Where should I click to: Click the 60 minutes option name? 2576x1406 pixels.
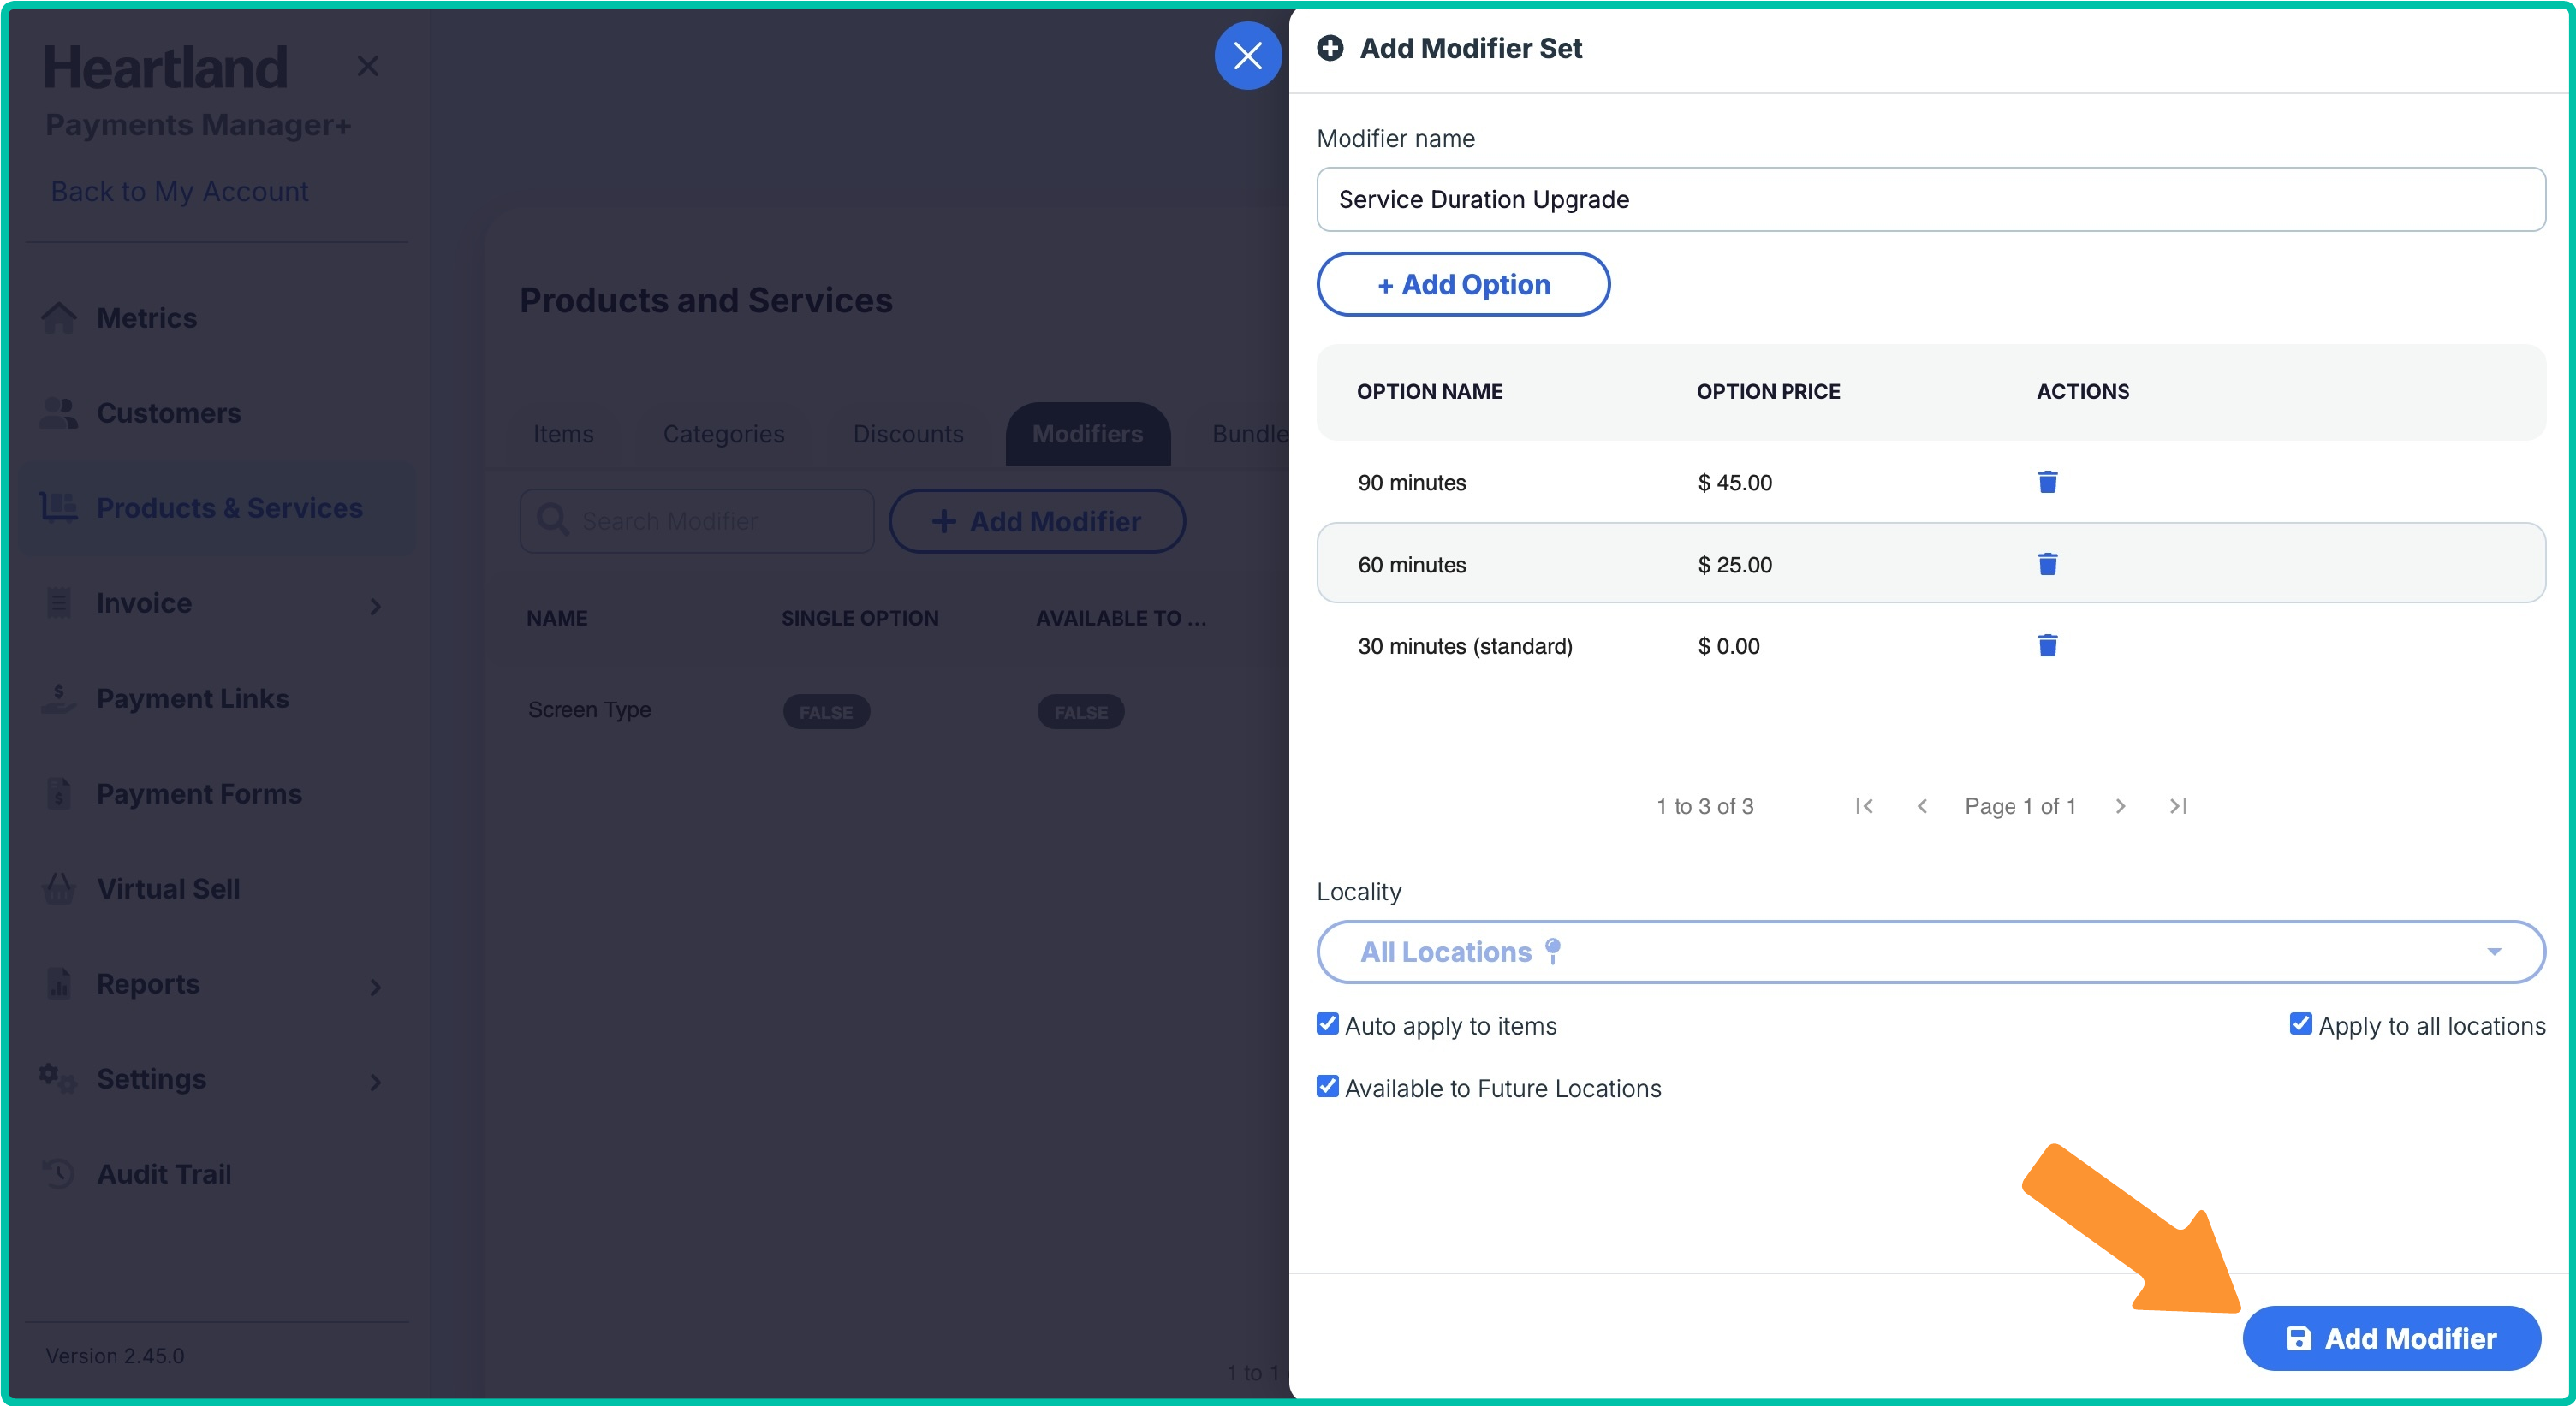pyautogui.click(x=1411, y=565)
